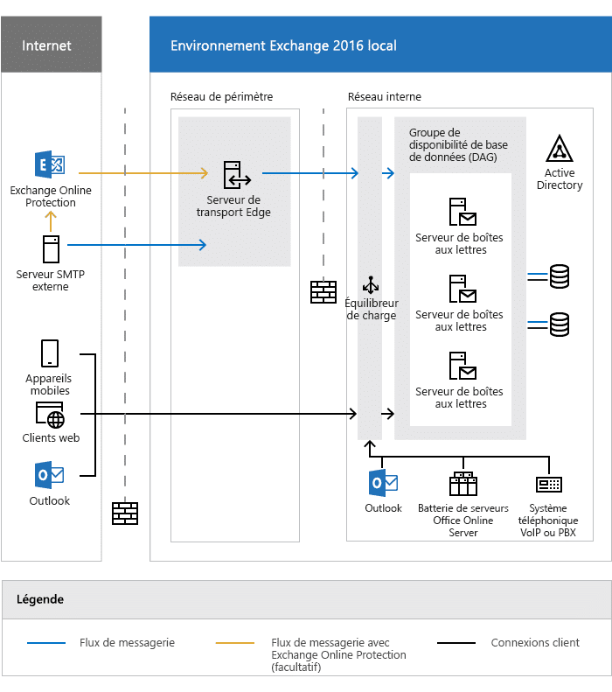612x692 pixels.
Task: Click the upper database cylinder icon
Action: 559,276
